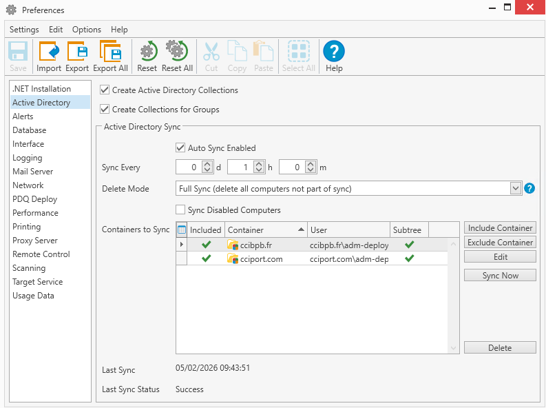Click Subtree checkmark for cciport.com row
Image resolution: width=546 pixels, height=408 pixels.
tap(410, 258)
